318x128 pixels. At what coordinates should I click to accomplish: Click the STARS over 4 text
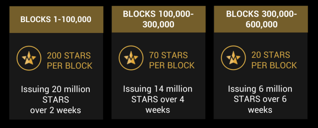coord(158,99)
